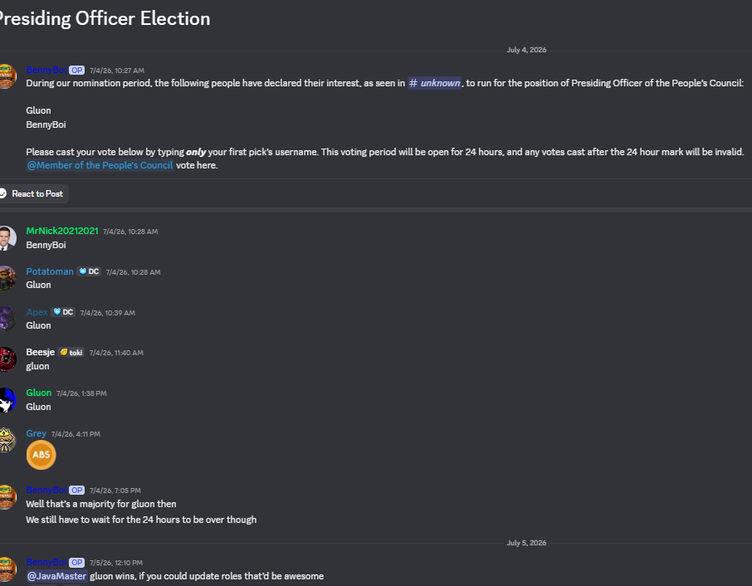This screenshot has height=586, width=752.
Task: Click Gluon's blue and white avatar
Action: pyautogui.click(x=7, y=400)
